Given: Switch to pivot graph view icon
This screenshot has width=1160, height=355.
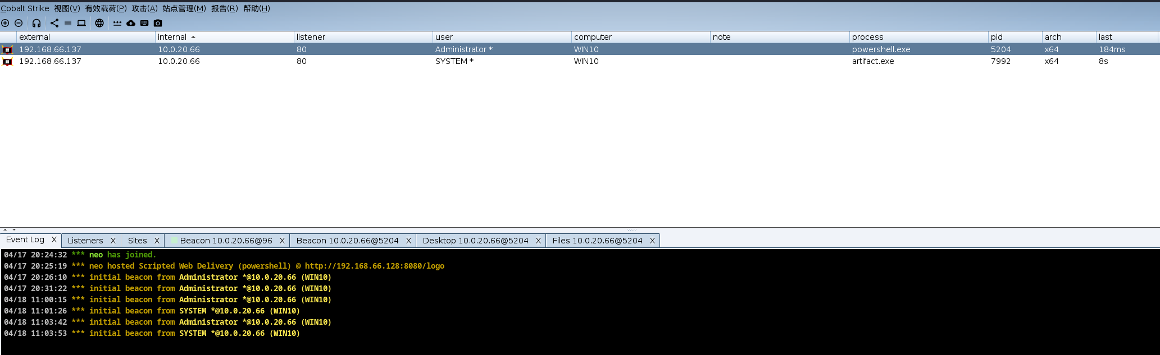Looking at the screenshot, I should (x=54, y=23).
